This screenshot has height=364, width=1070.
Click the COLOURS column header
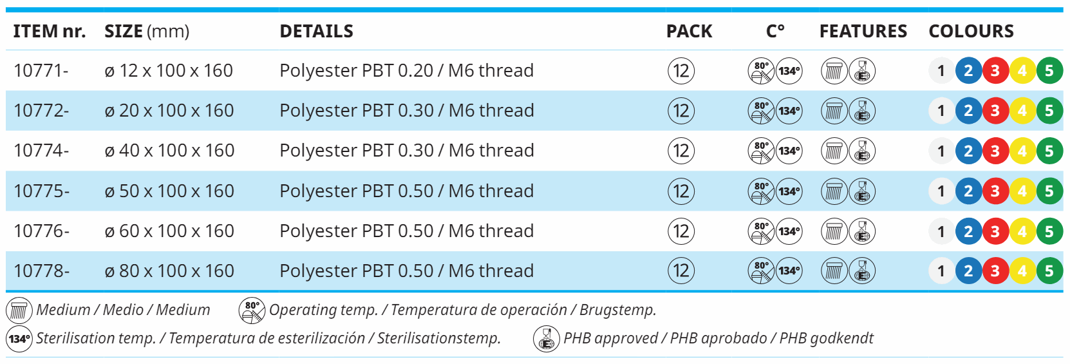tap(971, 32)
